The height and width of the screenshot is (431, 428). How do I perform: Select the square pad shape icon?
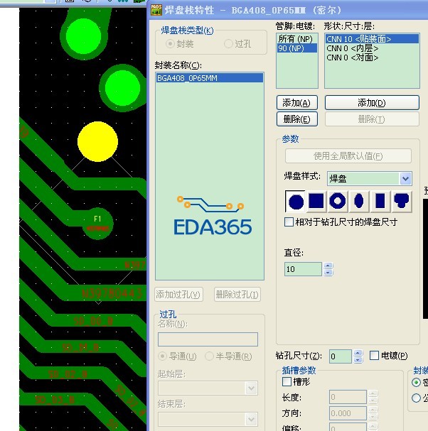[x=316, y=202]
